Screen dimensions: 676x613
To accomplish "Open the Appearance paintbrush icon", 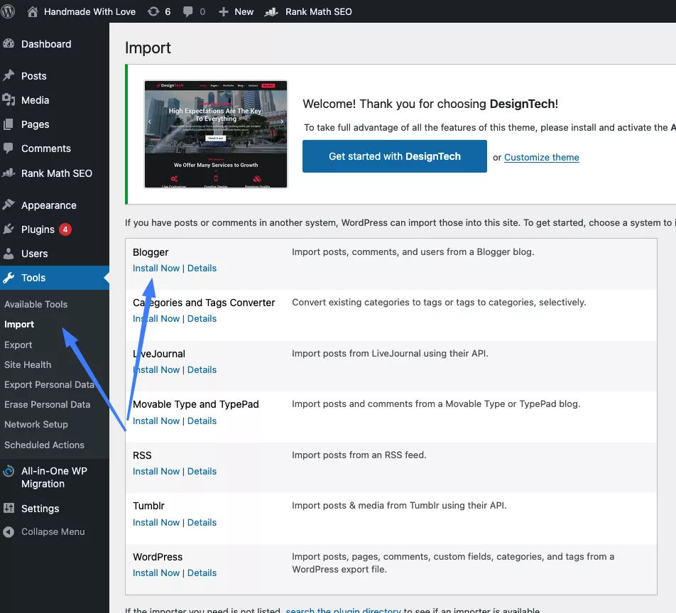I will click(10, 205).
